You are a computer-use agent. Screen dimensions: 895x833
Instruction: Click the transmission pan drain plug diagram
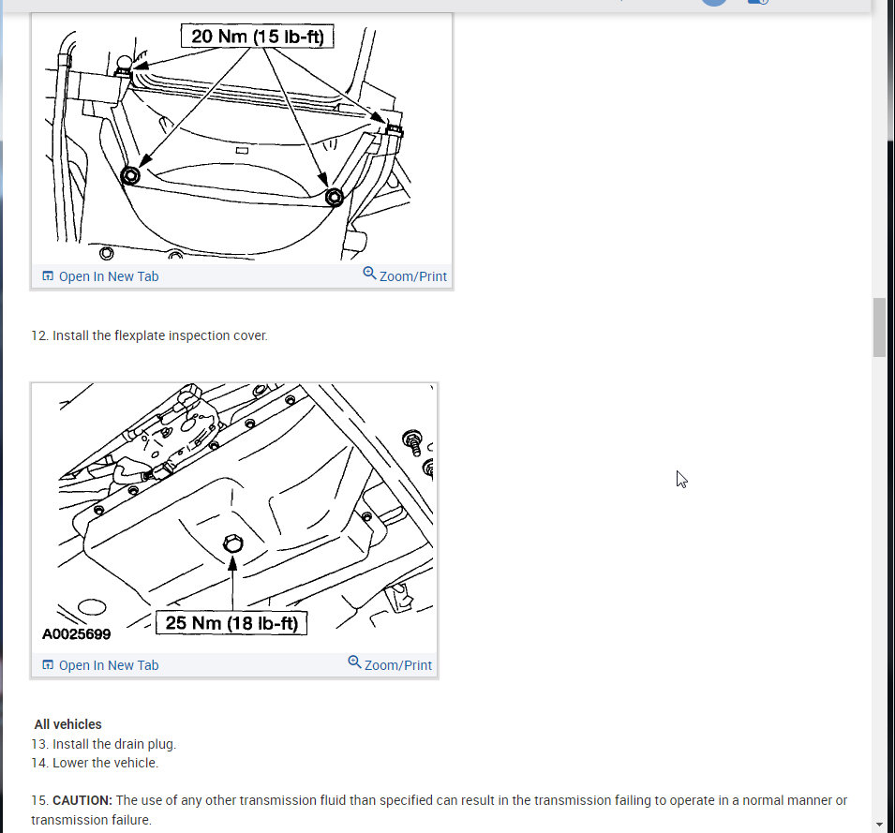(x=234, y=518)
